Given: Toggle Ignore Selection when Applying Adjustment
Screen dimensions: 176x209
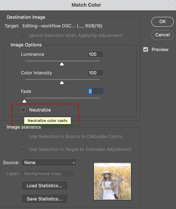Looking at the screenshot, I should click(x=23, y=35).
